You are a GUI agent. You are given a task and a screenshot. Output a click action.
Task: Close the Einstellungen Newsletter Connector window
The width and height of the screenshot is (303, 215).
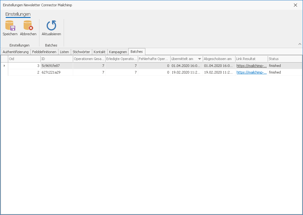point(295,5)
